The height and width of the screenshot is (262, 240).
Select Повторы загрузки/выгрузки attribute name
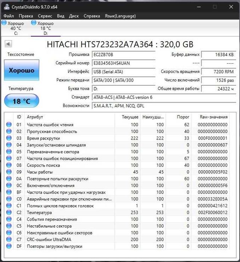(x=54, y=246)
